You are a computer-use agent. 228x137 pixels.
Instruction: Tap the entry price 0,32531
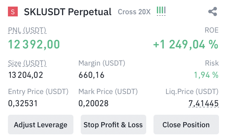click(23, 104)
